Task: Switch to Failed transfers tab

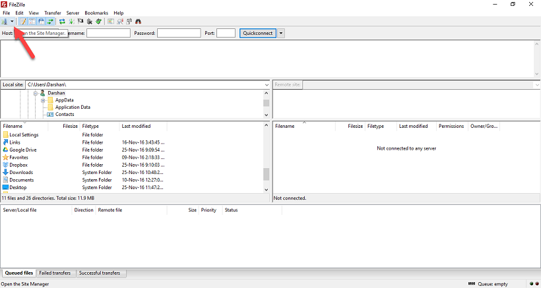Action: click(x=55, y=274)
